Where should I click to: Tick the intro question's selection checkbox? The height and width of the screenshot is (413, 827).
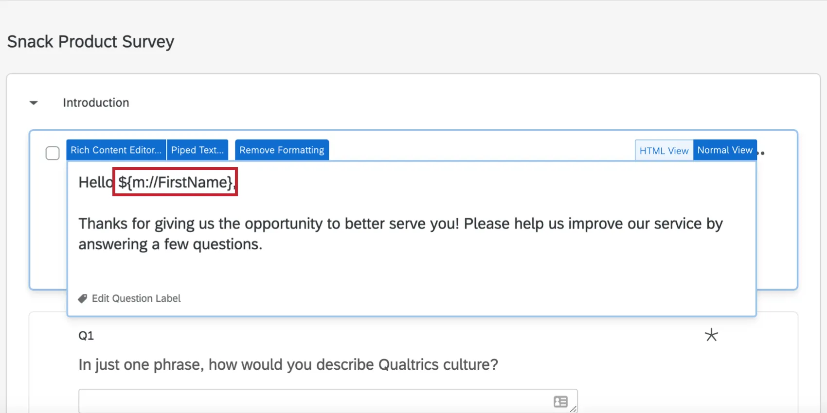click(53, 153)
